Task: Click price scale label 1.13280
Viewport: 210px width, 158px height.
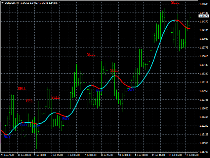Action: (204, 74)
